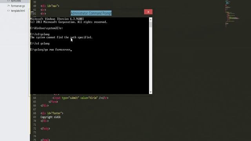Click line number 70 in the gutter

click(35, 121)
